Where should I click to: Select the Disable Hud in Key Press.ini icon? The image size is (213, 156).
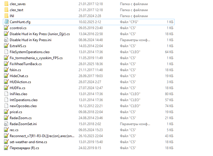point(6,40)
